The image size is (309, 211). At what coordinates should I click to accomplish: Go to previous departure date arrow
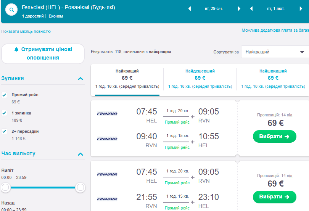(190, 9)
